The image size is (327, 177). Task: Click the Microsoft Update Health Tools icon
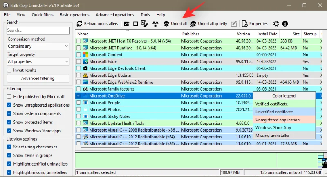point(85,123)
